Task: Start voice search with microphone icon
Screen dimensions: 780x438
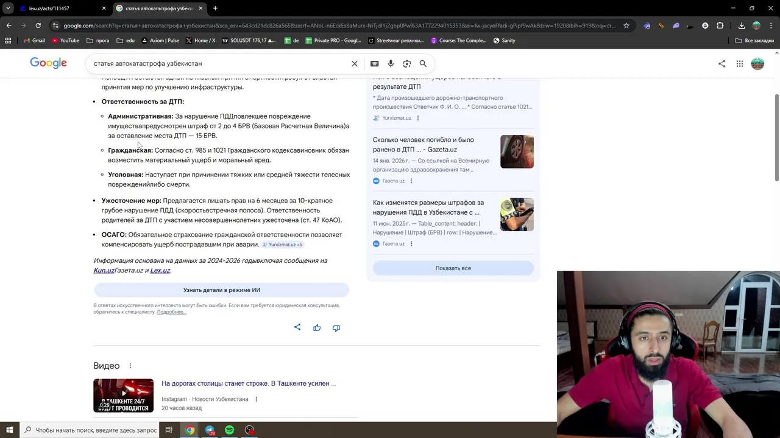Action: [391, 63]
